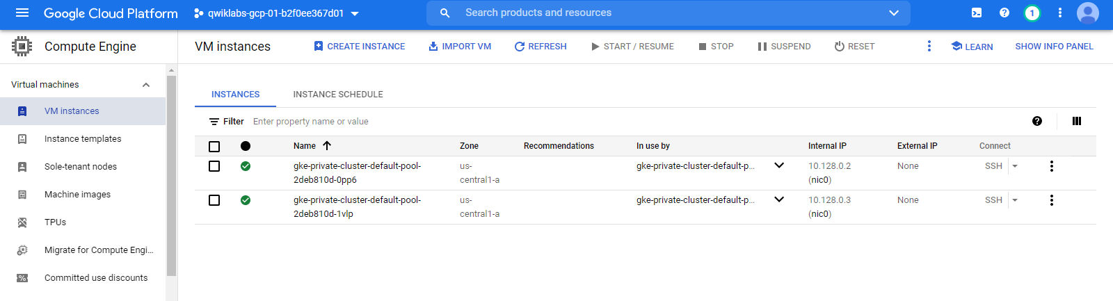Open the Learn panel
This screenshot has height=301, width=1113.
972,47
